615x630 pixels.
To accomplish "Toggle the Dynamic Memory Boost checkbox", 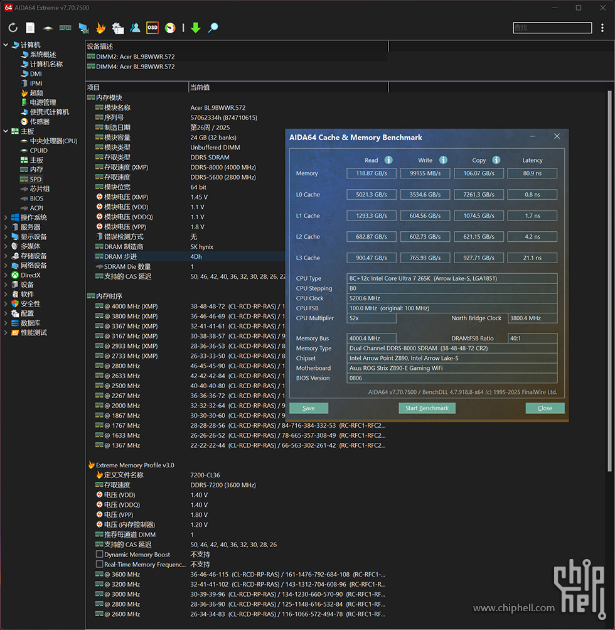I will pyautogui.click(x=99, y=555).
